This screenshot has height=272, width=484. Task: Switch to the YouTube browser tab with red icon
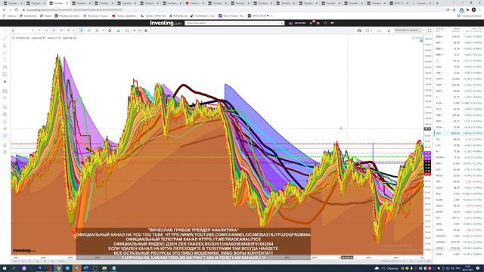click(x=195, y=3)
